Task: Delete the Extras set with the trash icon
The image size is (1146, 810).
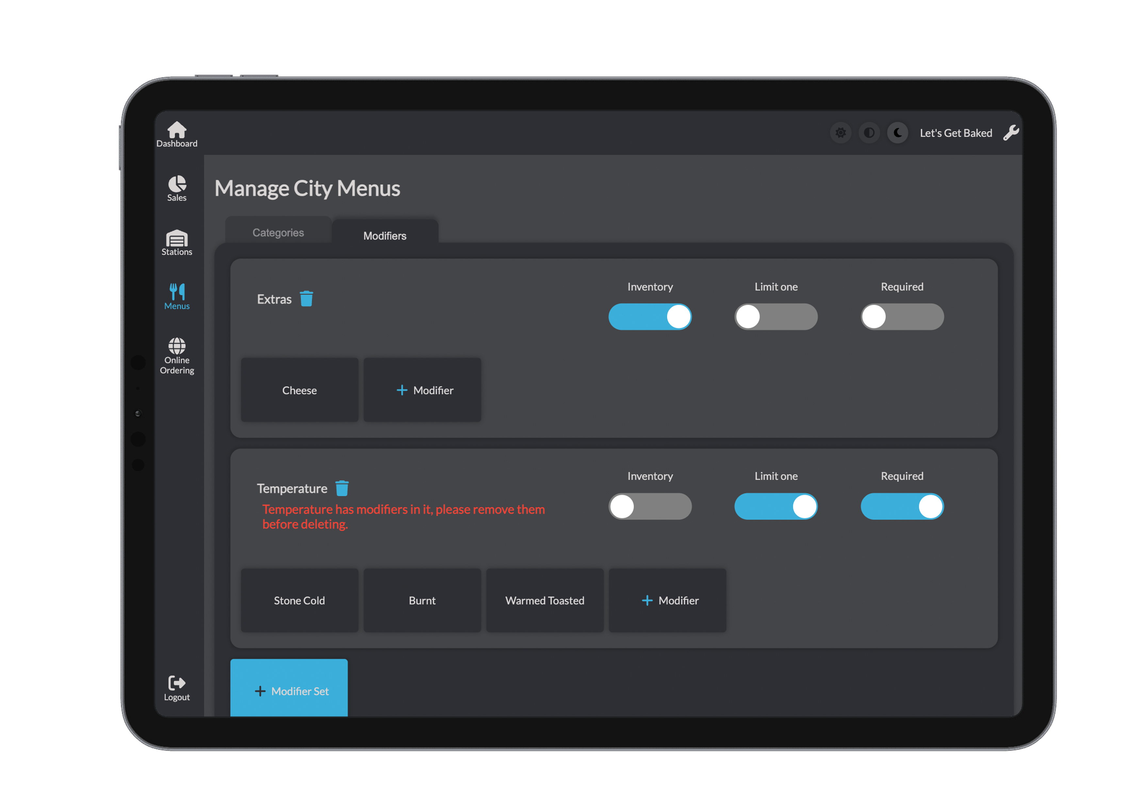Action: (306, 299)
